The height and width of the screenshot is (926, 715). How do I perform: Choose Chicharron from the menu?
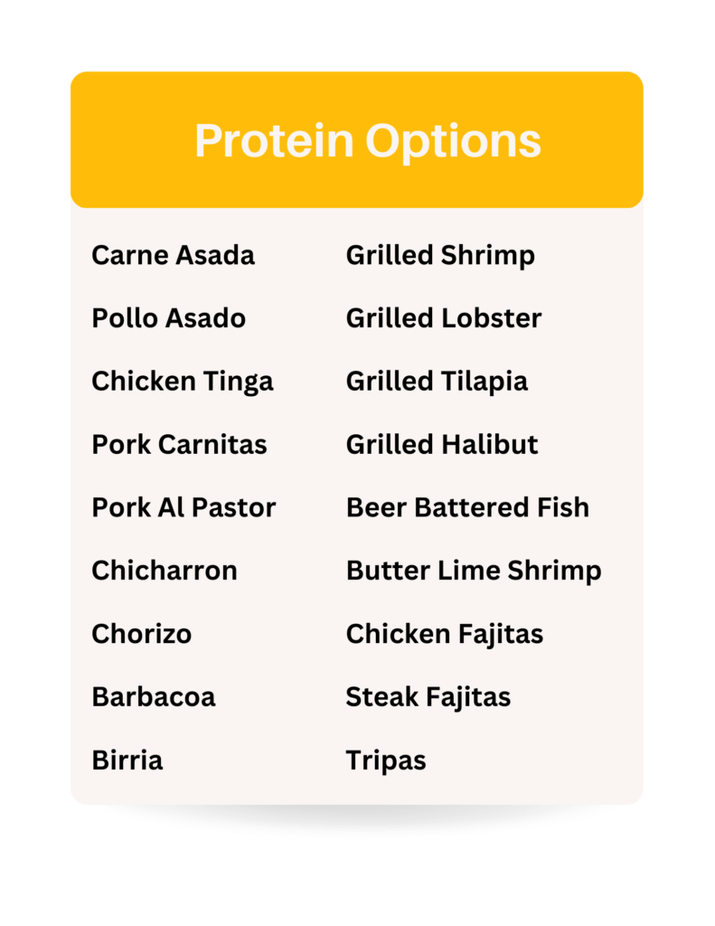[x=165, y=572]
